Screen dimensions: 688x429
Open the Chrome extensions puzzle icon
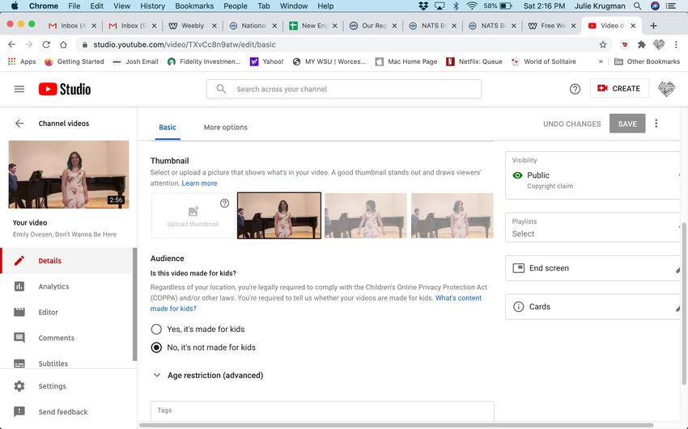click(x=642, y=44)
